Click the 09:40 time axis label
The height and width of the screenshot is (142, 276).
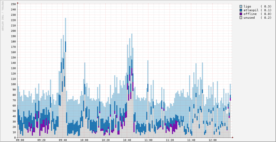(x=63, y=140)
